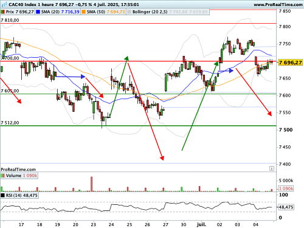Click the SMA (50) orange color square
This screenshot has width=304, height=228.
coord(83,12)
